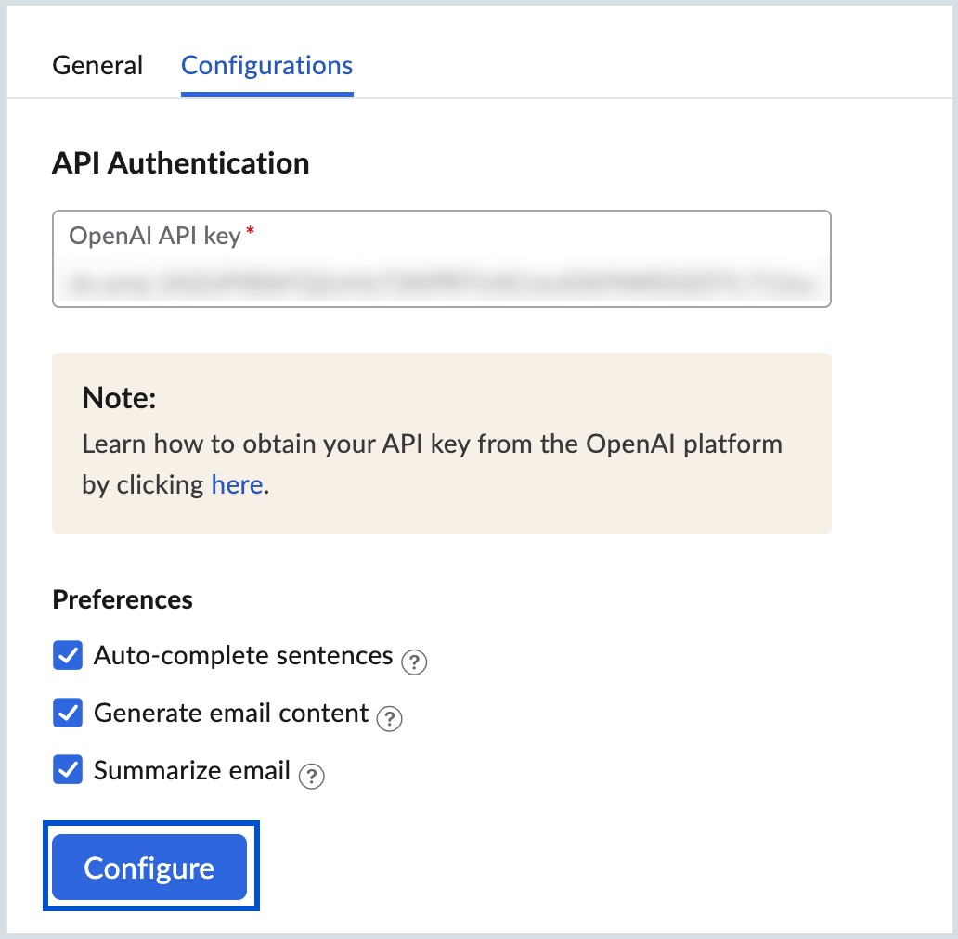Screen dimensions: 958x939
Task: Click the API Authentication heading
Action: pyautogui.click(x=180, y=163)
